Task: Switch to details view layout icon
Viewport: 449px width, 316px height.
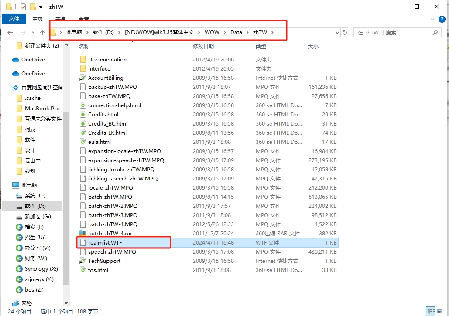Action: [x=431, y=311]
